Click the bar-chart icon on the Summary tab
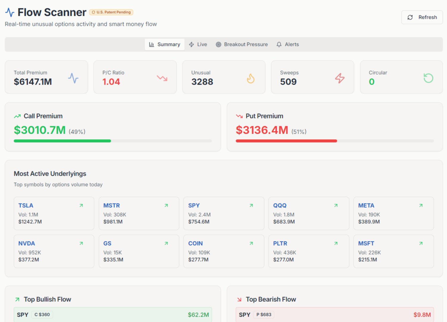Viewport: 447px width, 322px height. [151, 44]
